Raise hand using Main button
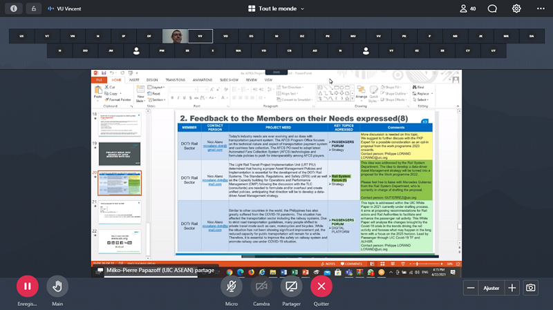The height and width of the screenshot is (310, 553). tap(57, 285)
